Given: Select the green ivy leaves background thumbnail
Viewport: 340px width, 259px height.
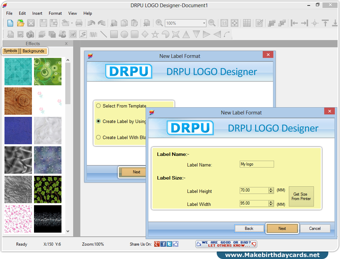Looking at the screenshot, I should [x=48, y=189].
